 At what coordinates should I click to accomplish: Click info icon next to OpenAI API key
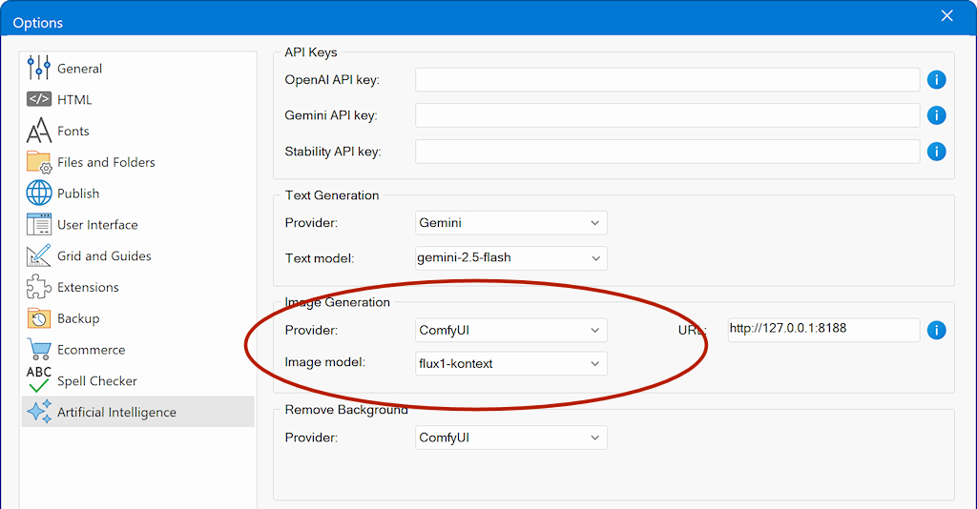936,80
